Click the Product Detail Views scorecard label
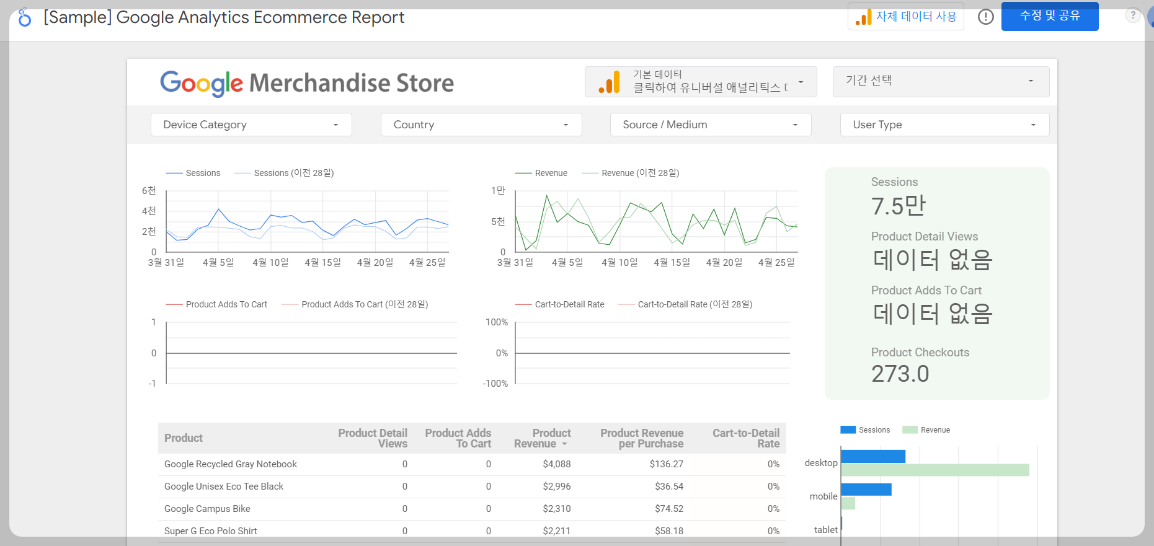This screenshot has width=1154, height=546. point(925,237)
